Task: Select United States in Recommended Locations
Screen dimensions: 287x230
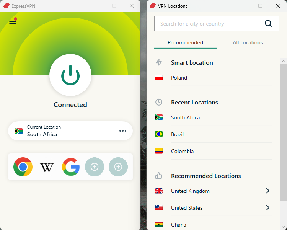Action: pyautogui.click(x=214, y=208)
